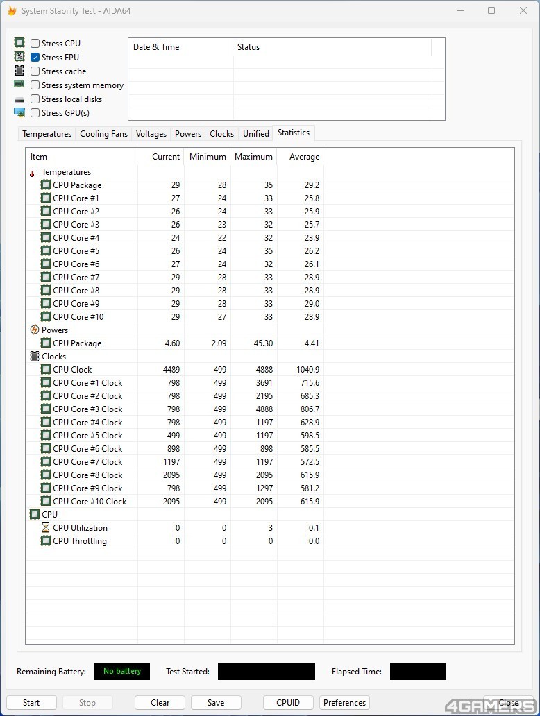This screenshot has height=716, width=540.
Task: Switch to the Unified tab
Action: (256, 134)
